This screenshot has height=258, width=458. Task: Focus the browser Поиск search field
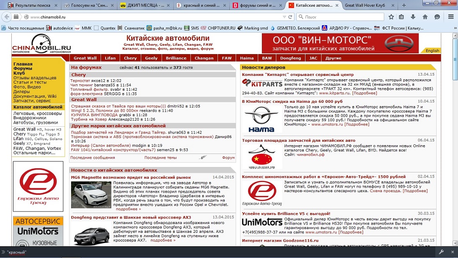click(x=340, y=17)
